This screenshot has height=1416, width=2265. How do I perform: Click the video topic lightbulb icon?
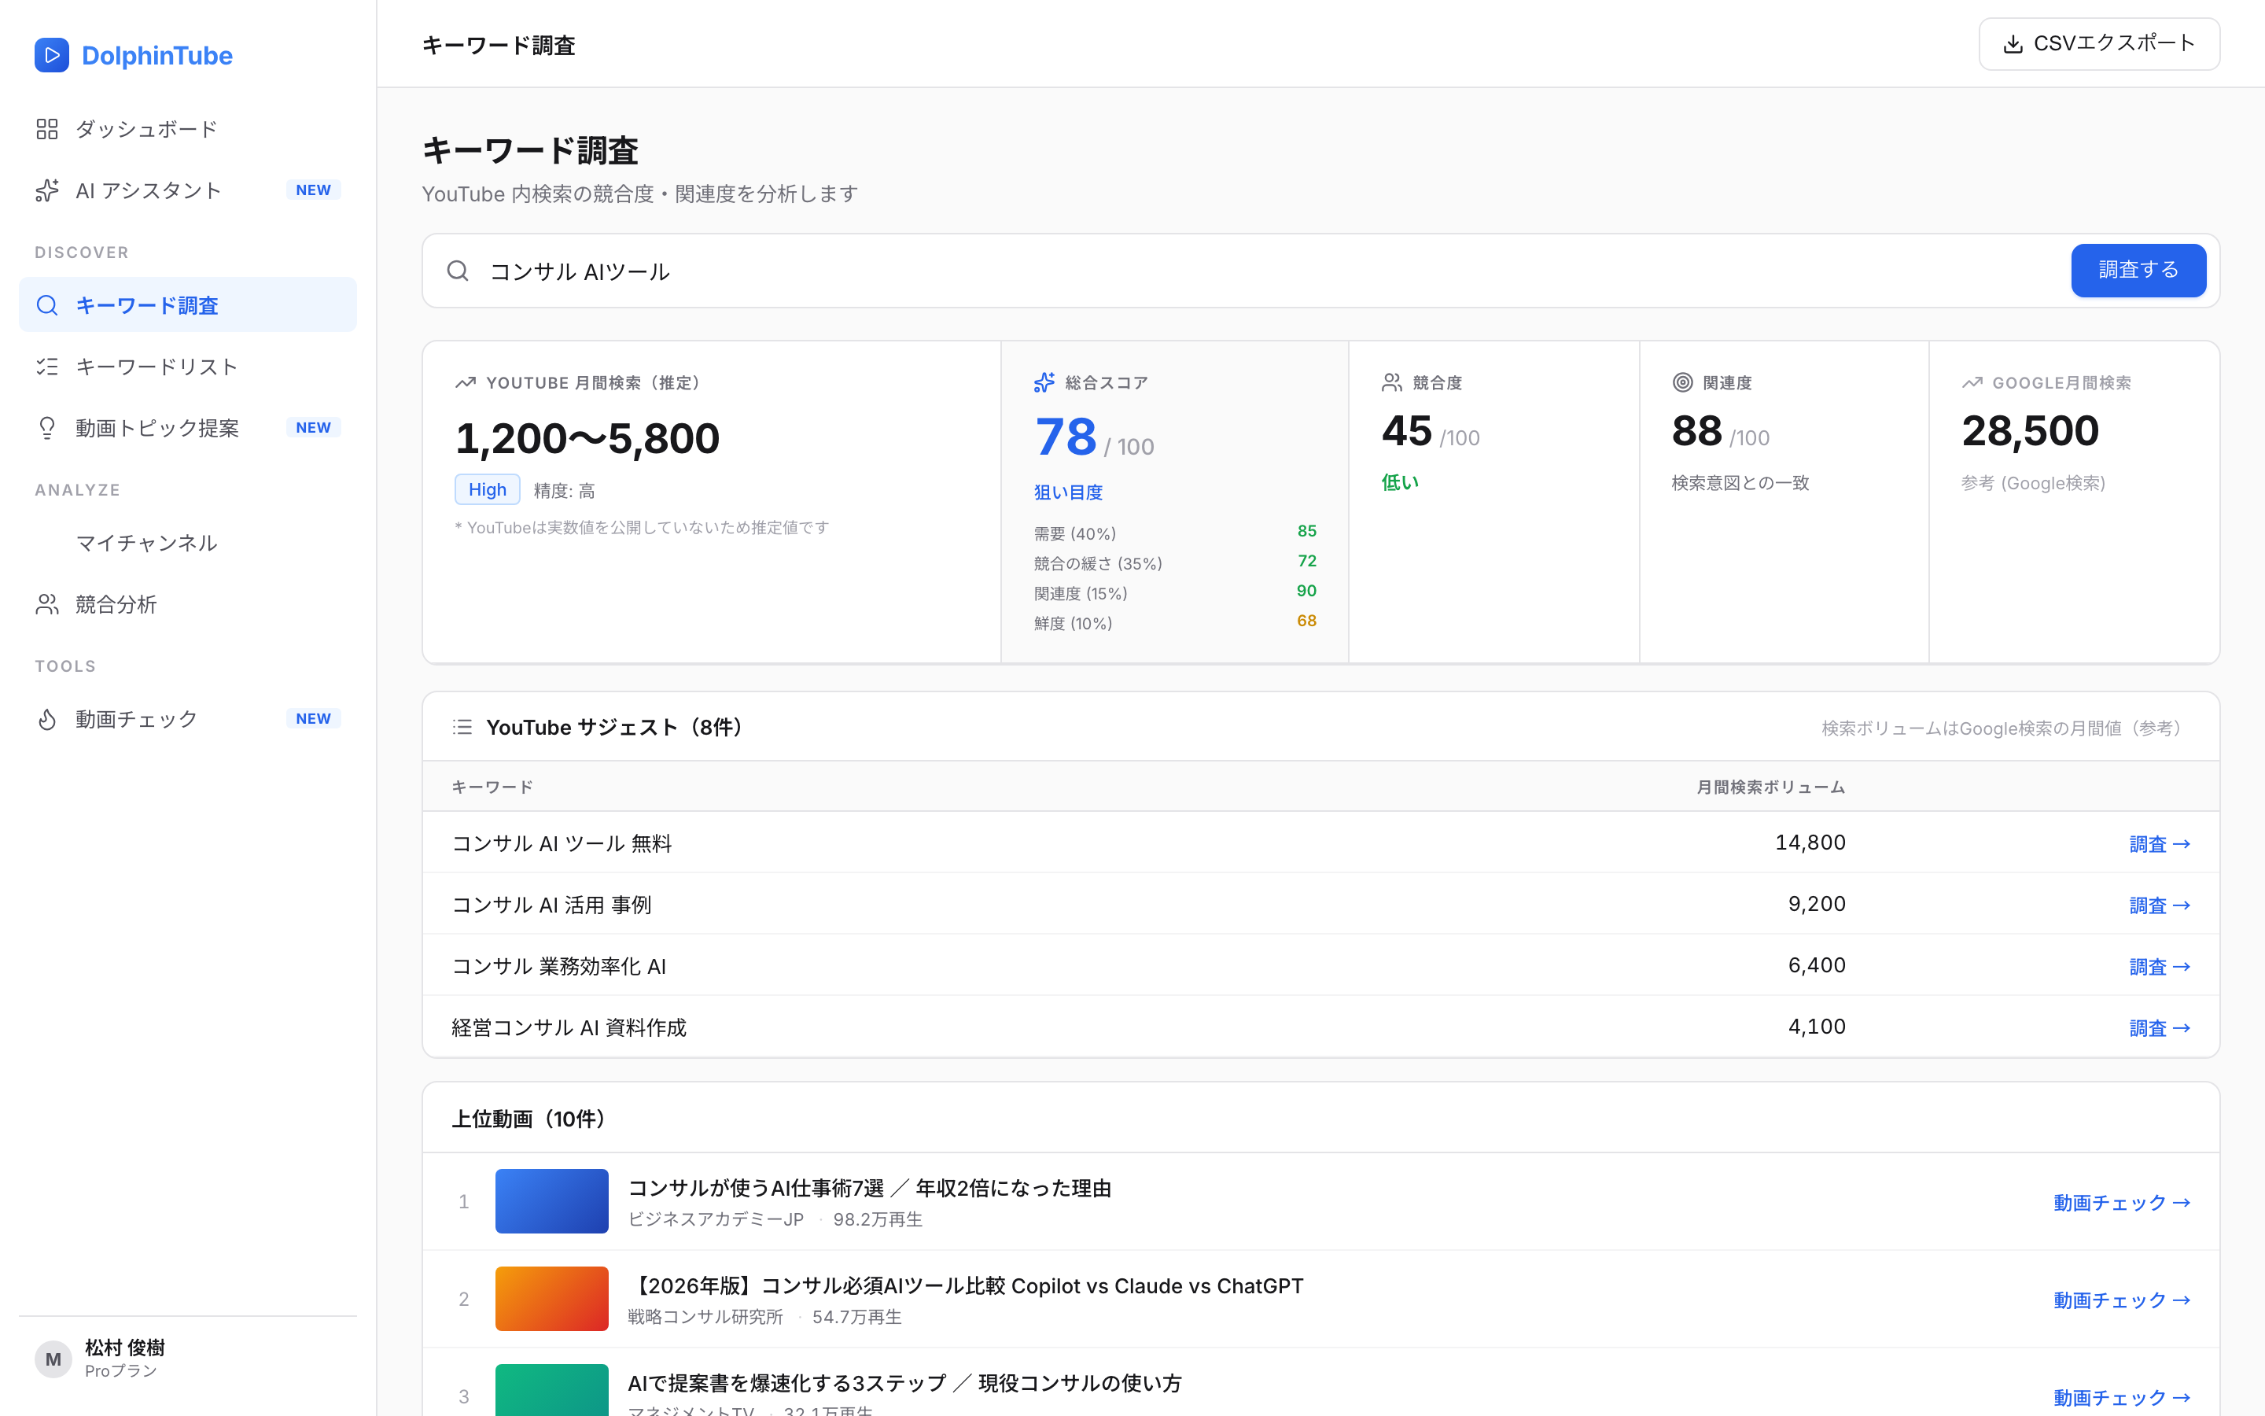[x=47, y=428]
